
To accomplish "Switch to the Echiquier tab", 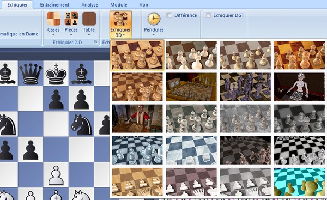I will tap(17, 4).
